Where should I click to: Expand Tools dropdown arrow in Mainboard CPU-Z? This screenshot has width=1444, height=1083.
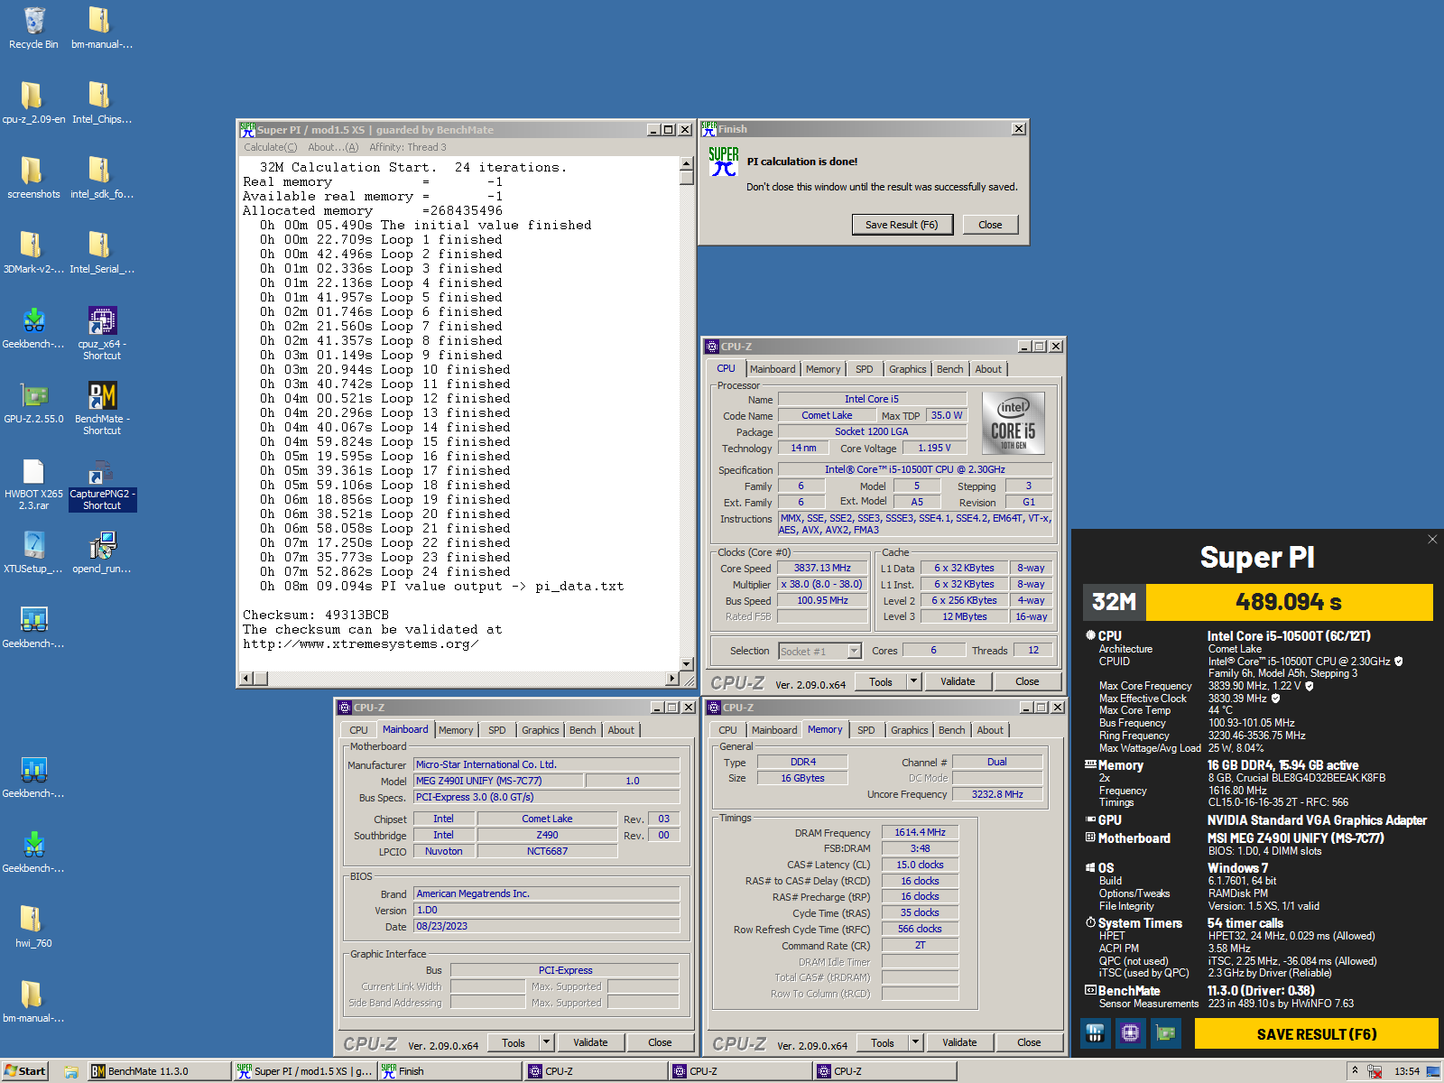pyautogui.click(x=546, y=1042)
